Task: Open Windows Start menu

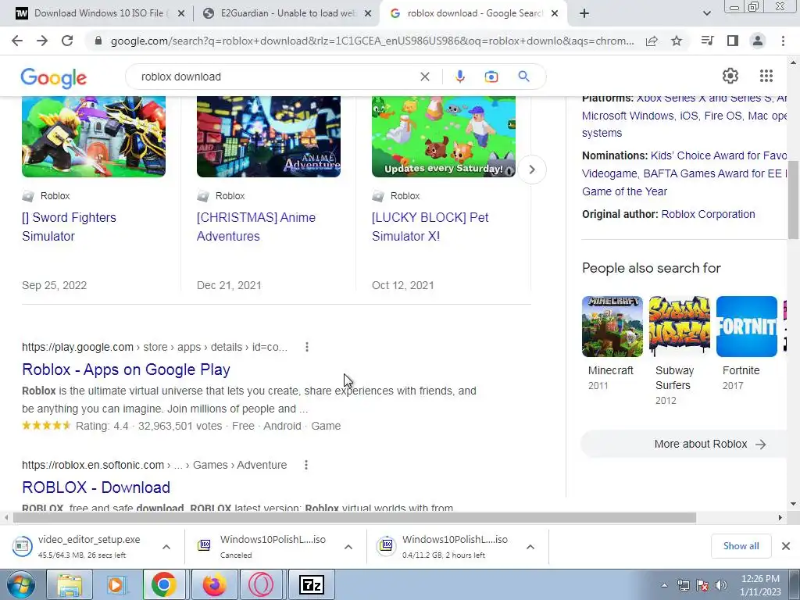Action: (20, 584)
